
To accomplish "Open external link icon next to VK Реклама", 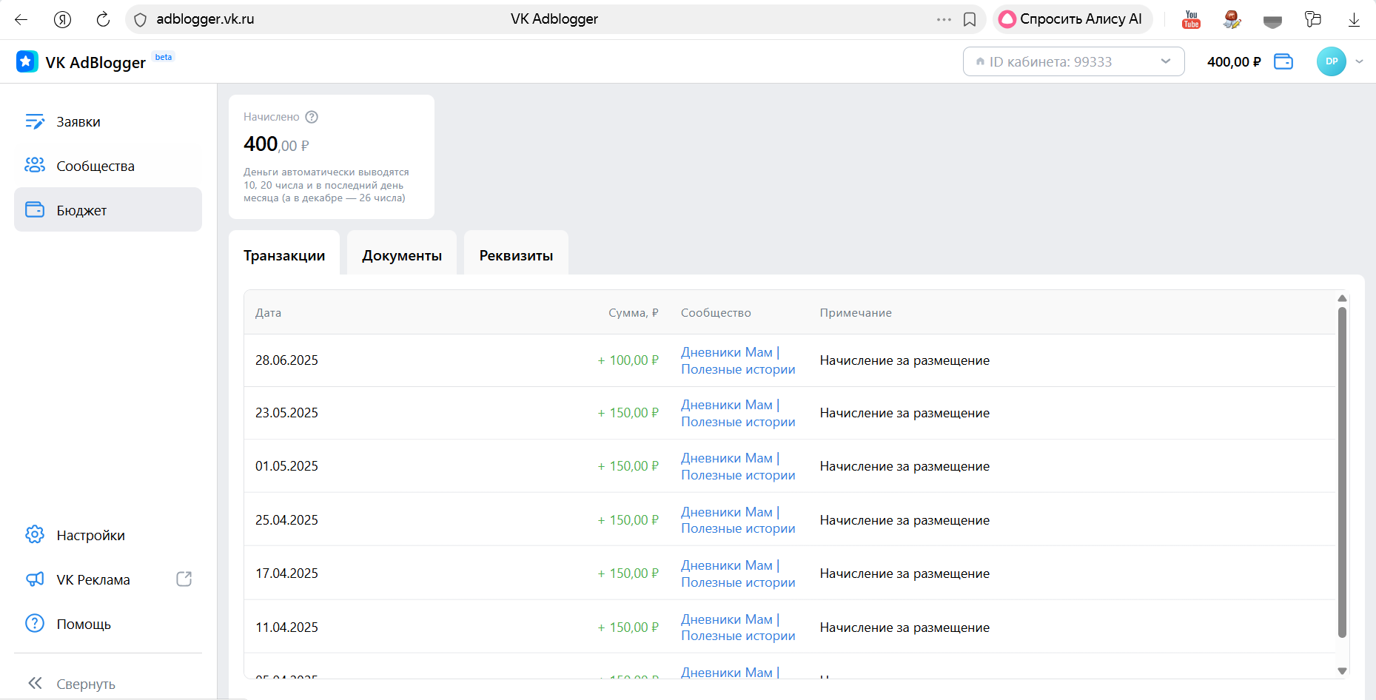I will click(184, 579).
